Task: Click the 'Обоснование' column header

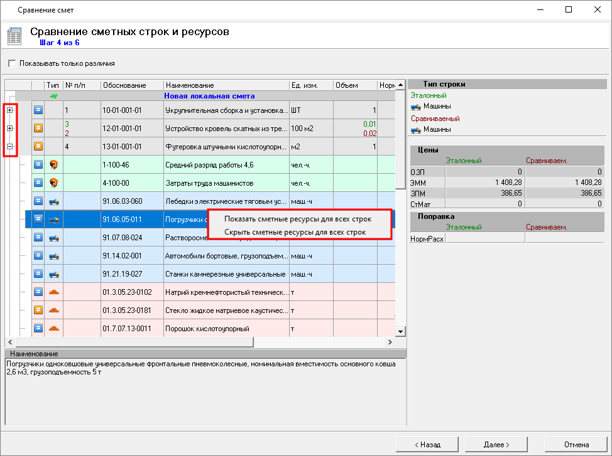Action: coord(124,85)
